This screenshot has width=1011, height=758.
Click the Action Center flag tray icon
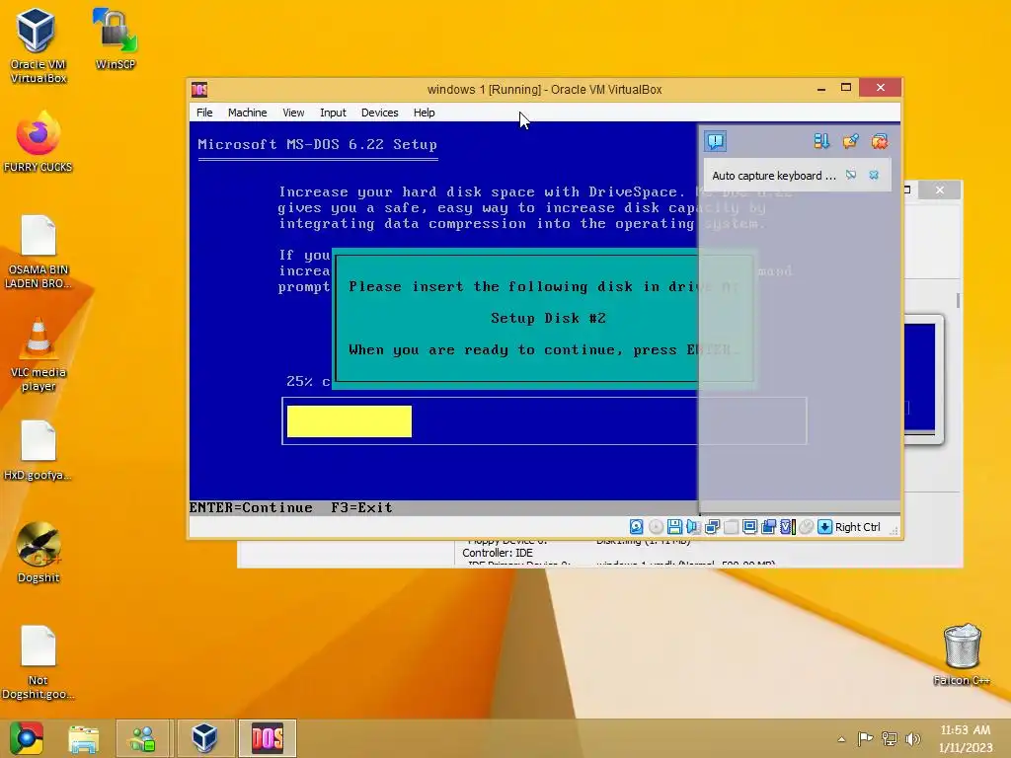click(x=865, y=738)
